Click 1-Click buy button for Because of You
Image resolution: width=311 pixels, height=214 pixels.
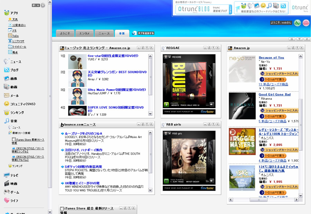click(x=273, y=80)
